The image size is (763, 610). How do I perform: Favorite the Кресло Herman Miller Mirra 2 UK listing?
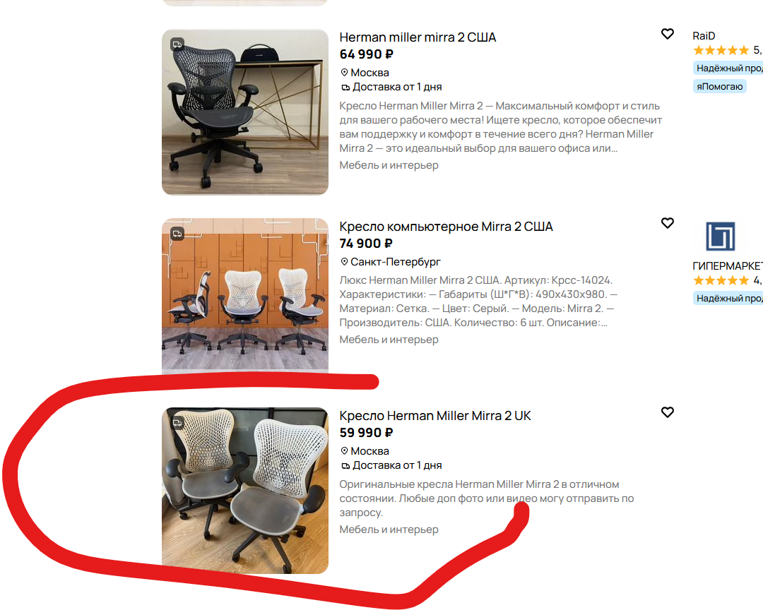coord(667,412)
